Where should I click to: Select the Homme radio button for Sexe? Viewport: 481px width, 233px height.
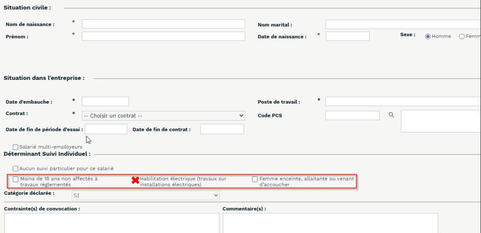click(x=428, y=36)
